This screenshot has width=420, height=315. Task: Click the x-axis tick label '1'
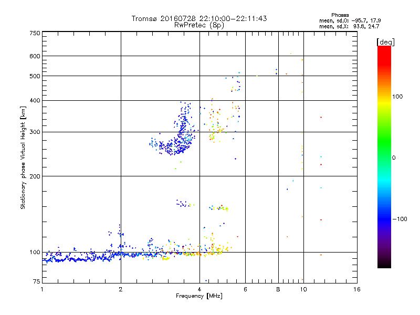click(x=42, y=289)
